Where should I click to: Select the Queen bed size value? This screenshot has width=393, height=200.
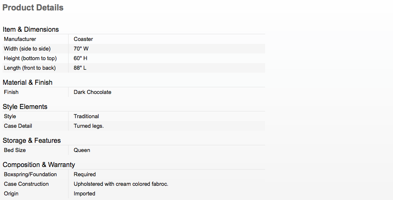82,150
